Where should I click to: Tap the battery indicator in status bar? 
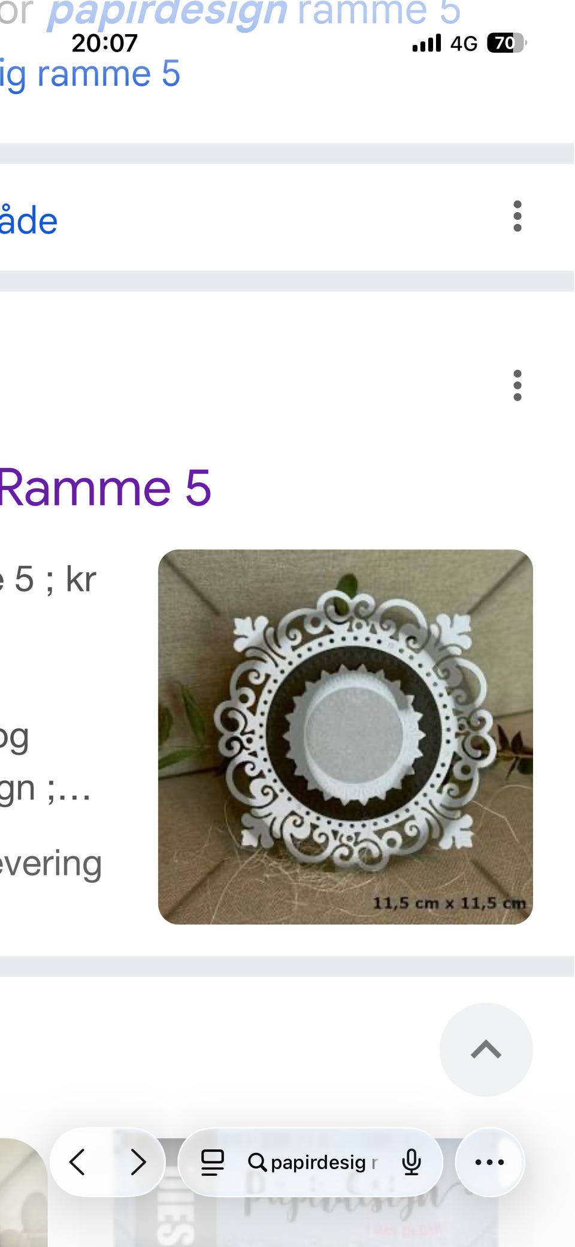pos(507,43)
